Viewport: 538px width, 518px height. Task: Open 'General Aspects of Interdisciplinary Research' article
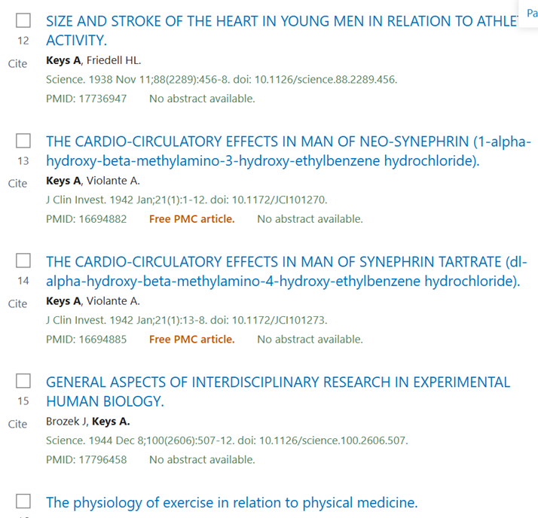(x=278, y=392)
